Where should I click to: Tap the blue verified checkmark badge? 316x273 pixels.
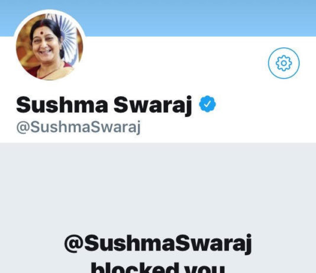pos(207,104)
